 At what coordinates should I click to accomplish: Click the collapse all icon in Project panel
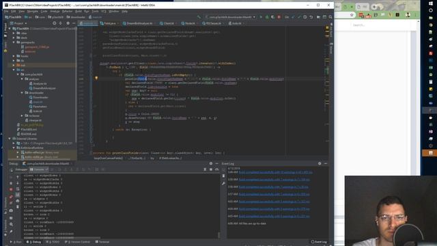61,23
